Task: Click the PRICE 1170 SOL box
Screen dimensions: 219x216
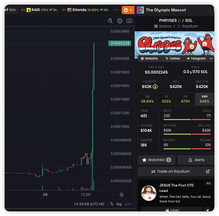Action: (195, 70)
